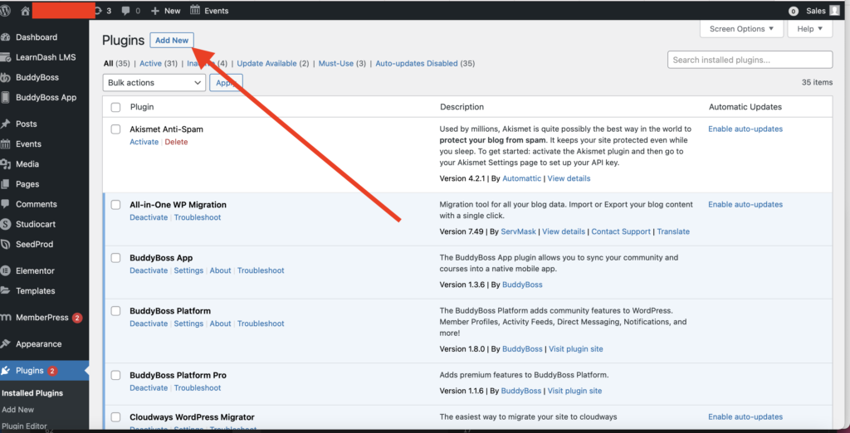
Task: Open the Media library sidebar icon
Action: pos(6,164)
